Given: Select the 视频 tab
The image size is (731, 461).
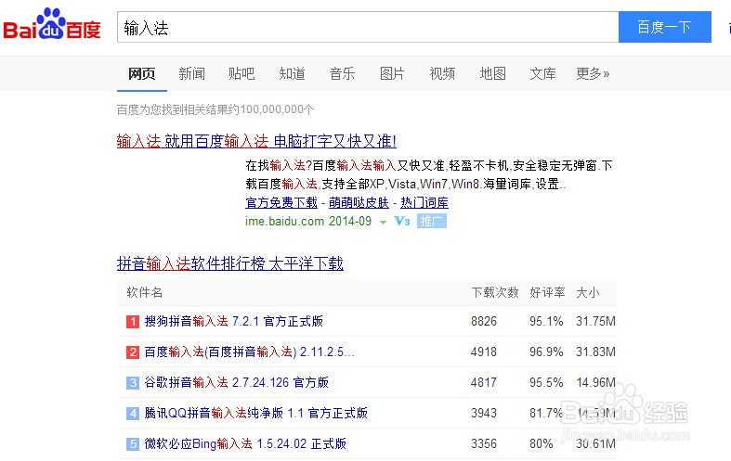Looking at the screenshot, I should tap(442, 74).
